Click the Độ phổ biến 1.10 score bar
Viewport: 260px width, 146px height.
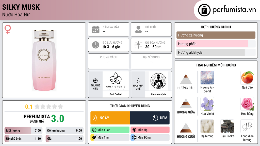point(24,139)
